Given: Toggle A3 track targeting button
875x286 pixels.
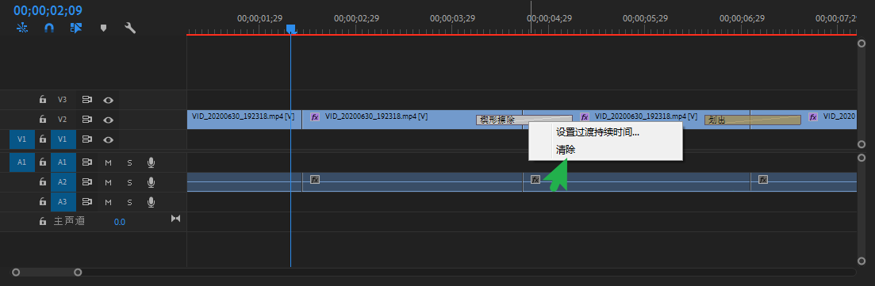Looking at the screenshot, I should (63, 202).
